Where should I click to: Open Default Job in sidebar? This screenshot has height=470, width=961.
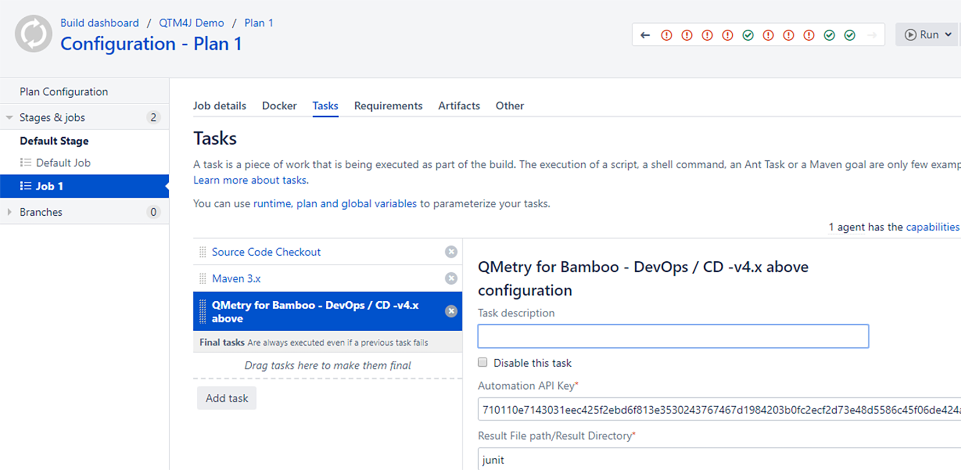63,163
